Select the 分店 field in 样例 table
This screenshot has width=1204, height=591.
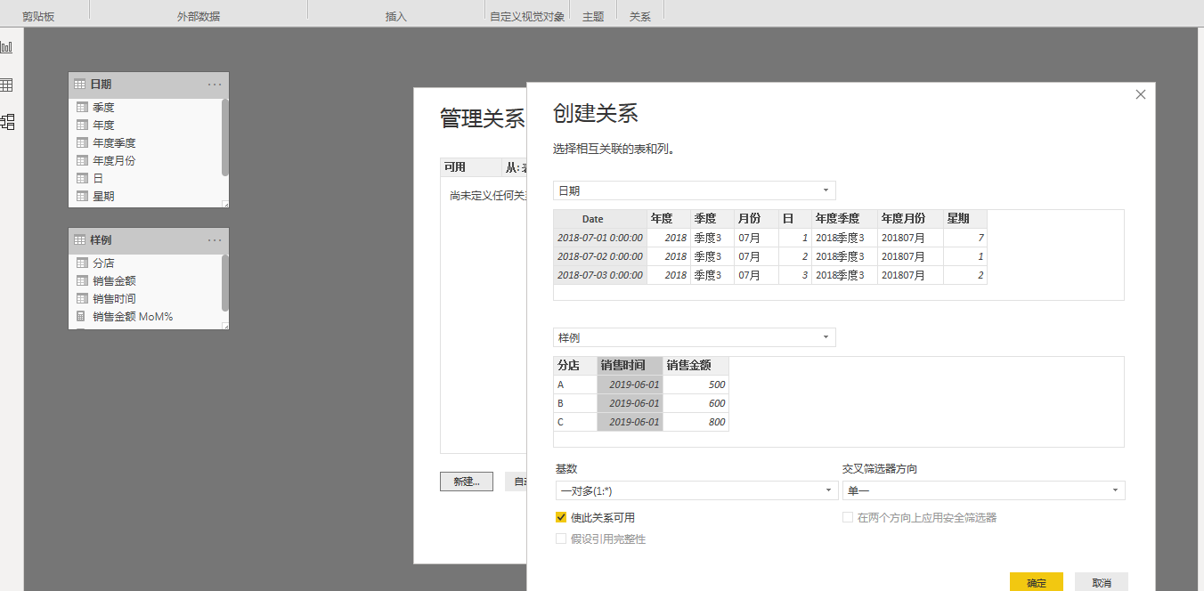pyautogui.click(x=103, y=263)
